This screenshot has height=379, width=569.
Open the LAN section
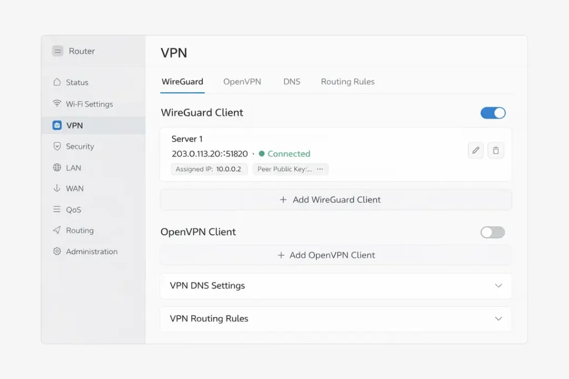(73, 168)
